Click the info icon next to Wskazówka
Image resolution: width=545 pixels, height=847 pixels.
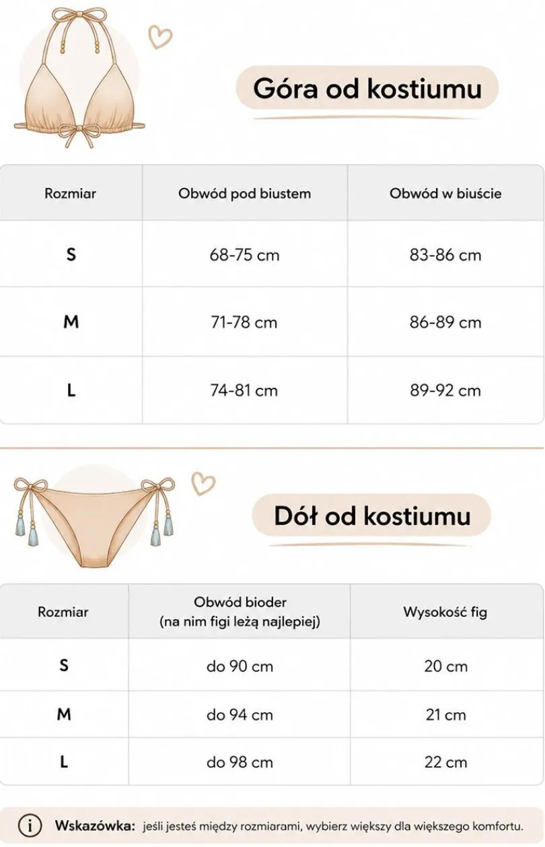[x=30, y=825]
